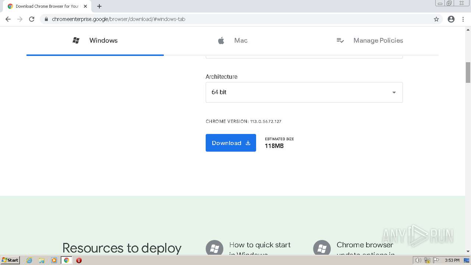Click the browser forward arrow
This screenshot has height=265, width=471.
click(x=20, y=19)
